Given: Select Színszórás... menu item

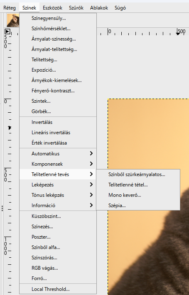Looking at the screenshot, I should click(58, 258).
